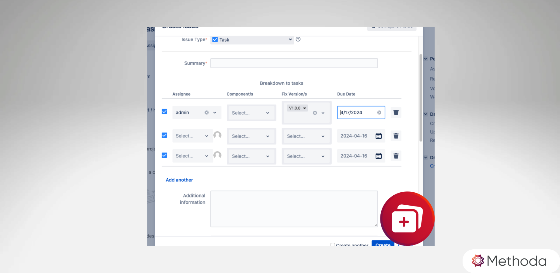The height and width of the screenshot is (273, 560).
Task: Delete the admin task row
Action: pos(396,113)
